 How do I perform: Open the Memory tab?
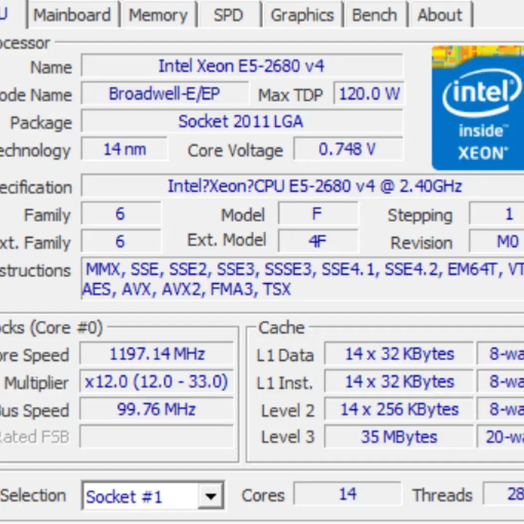pos(159,15)
